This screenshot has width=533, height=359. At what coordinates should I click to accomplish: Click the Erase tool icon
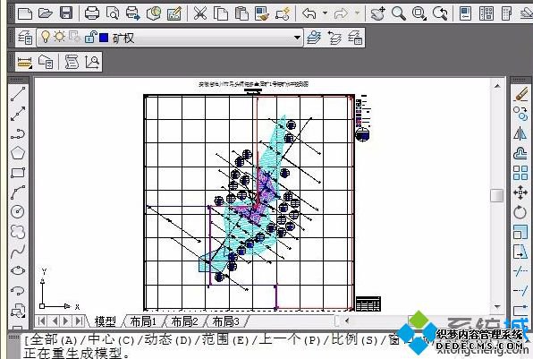click(520, 94)
